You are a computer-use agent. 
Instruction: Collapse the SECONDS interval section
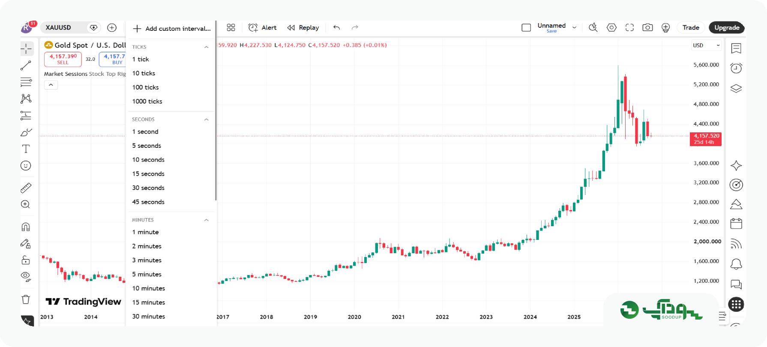[x=206, y=120]
